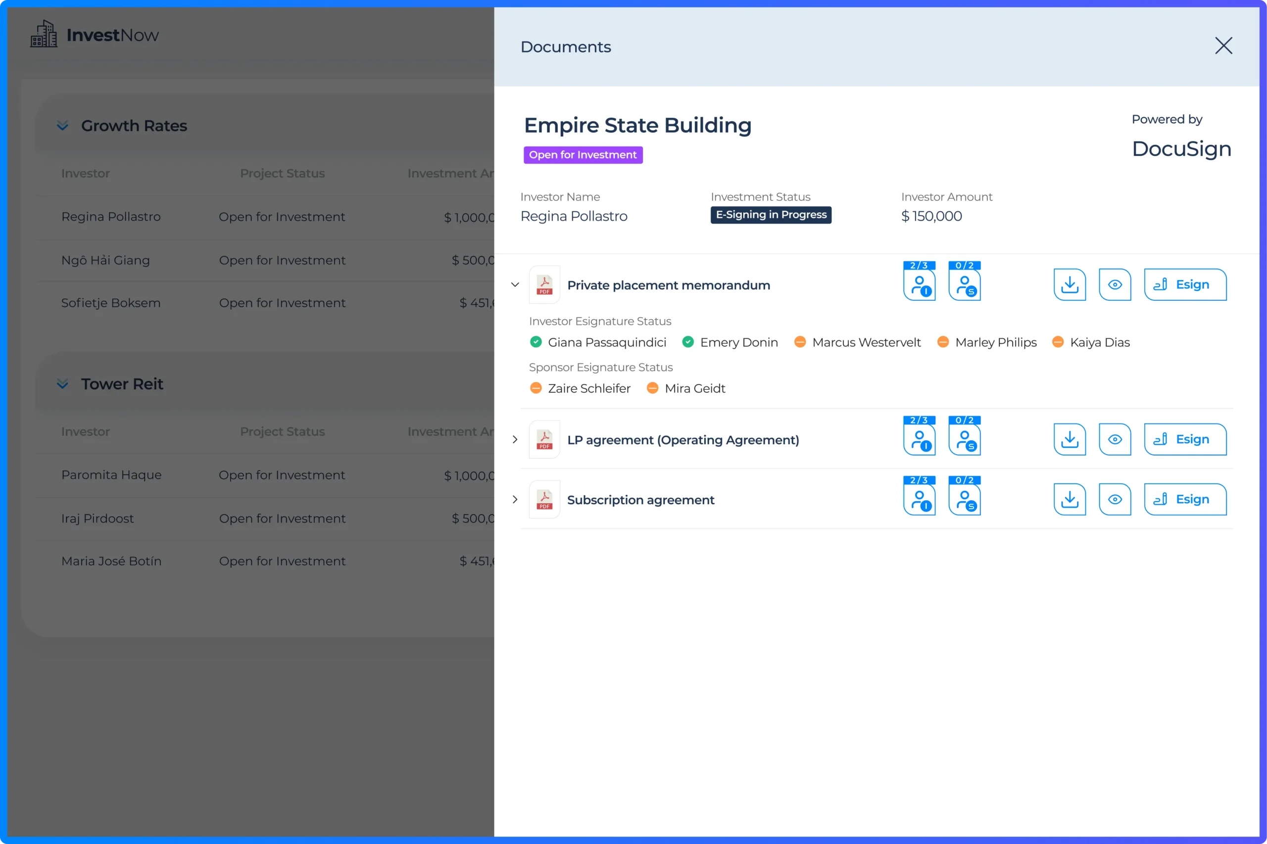1267x844 pixels.
Task: View investor signers 2/3 for LP agreement
Action: point(919,435)
